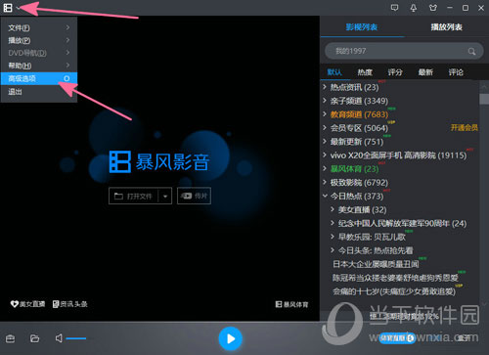Click the 美女直播 link at bottom left
This screenshot has width=489, height=355.
coord(27,304)
